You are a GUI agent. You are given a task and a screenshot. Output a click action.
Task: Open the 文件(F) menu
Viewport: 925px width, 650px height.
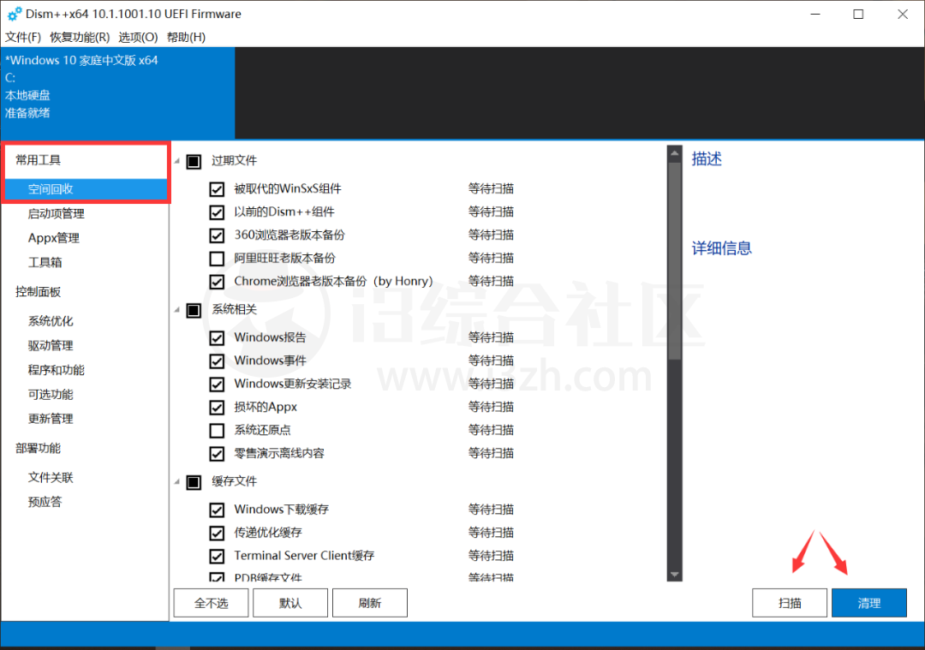(23, 37)
